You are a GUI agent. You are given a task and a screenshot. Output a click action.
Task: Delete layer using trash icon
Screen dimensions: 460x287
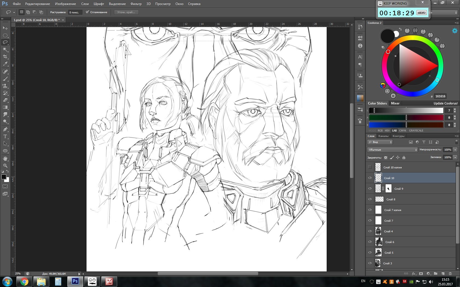[x=450, y=273]
